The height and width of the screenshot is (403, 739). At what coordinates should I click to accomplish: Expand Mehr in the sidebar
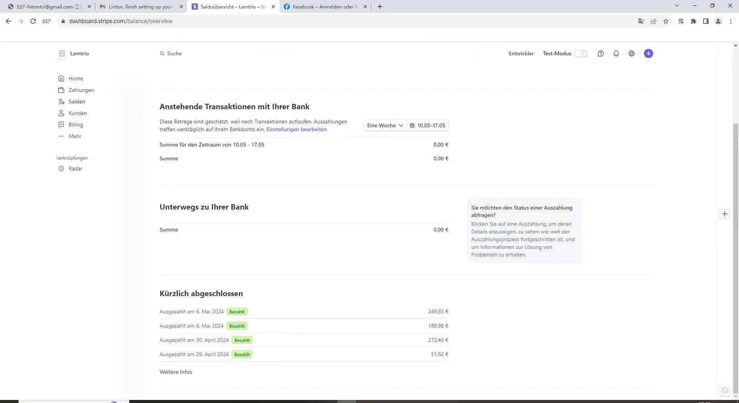[x=75, y=136]
